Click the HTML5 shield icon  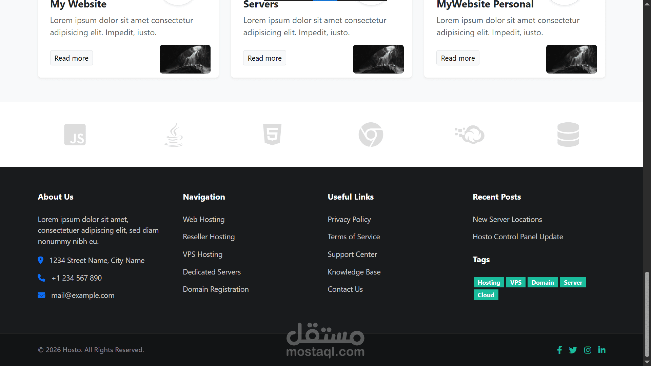tap(272, 135)
